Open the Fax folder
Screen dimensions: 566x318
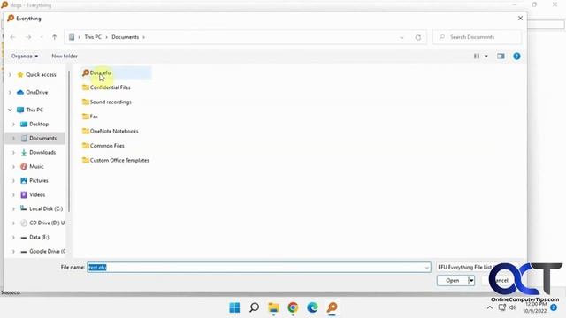(90, 117)
